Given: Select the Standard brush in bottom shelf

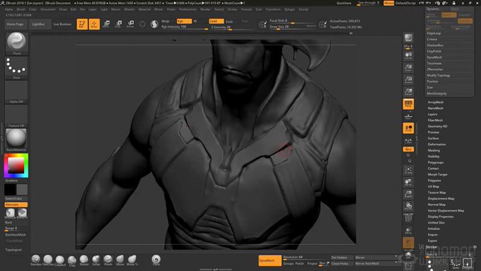Looking at the screenshot, I should click(36, 260).
